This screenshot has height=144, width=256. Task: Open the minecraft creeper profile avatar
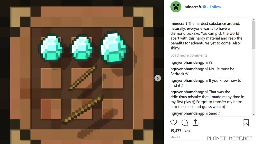coord(176,7)
